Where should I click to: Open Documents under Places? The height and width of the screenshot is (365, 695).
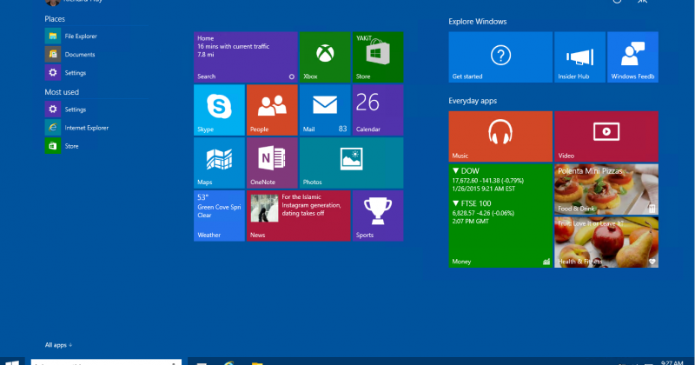(70, 54)
